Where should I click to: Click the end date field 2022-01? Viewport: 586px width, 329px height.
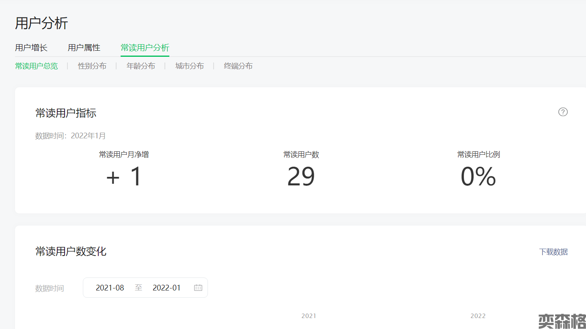(x=167, y=288)
